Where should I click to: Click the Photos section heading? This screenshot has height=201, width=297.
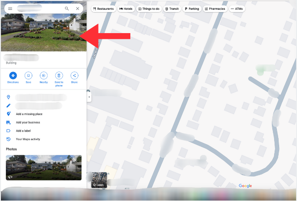(x=11, y=149)
